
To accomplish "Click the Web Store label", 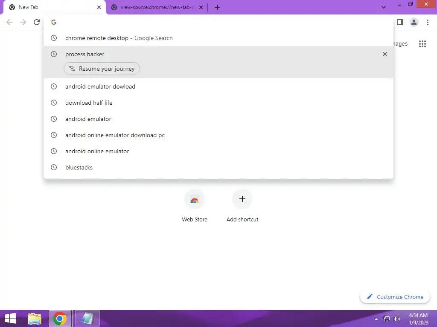I will tap(195, 219).
